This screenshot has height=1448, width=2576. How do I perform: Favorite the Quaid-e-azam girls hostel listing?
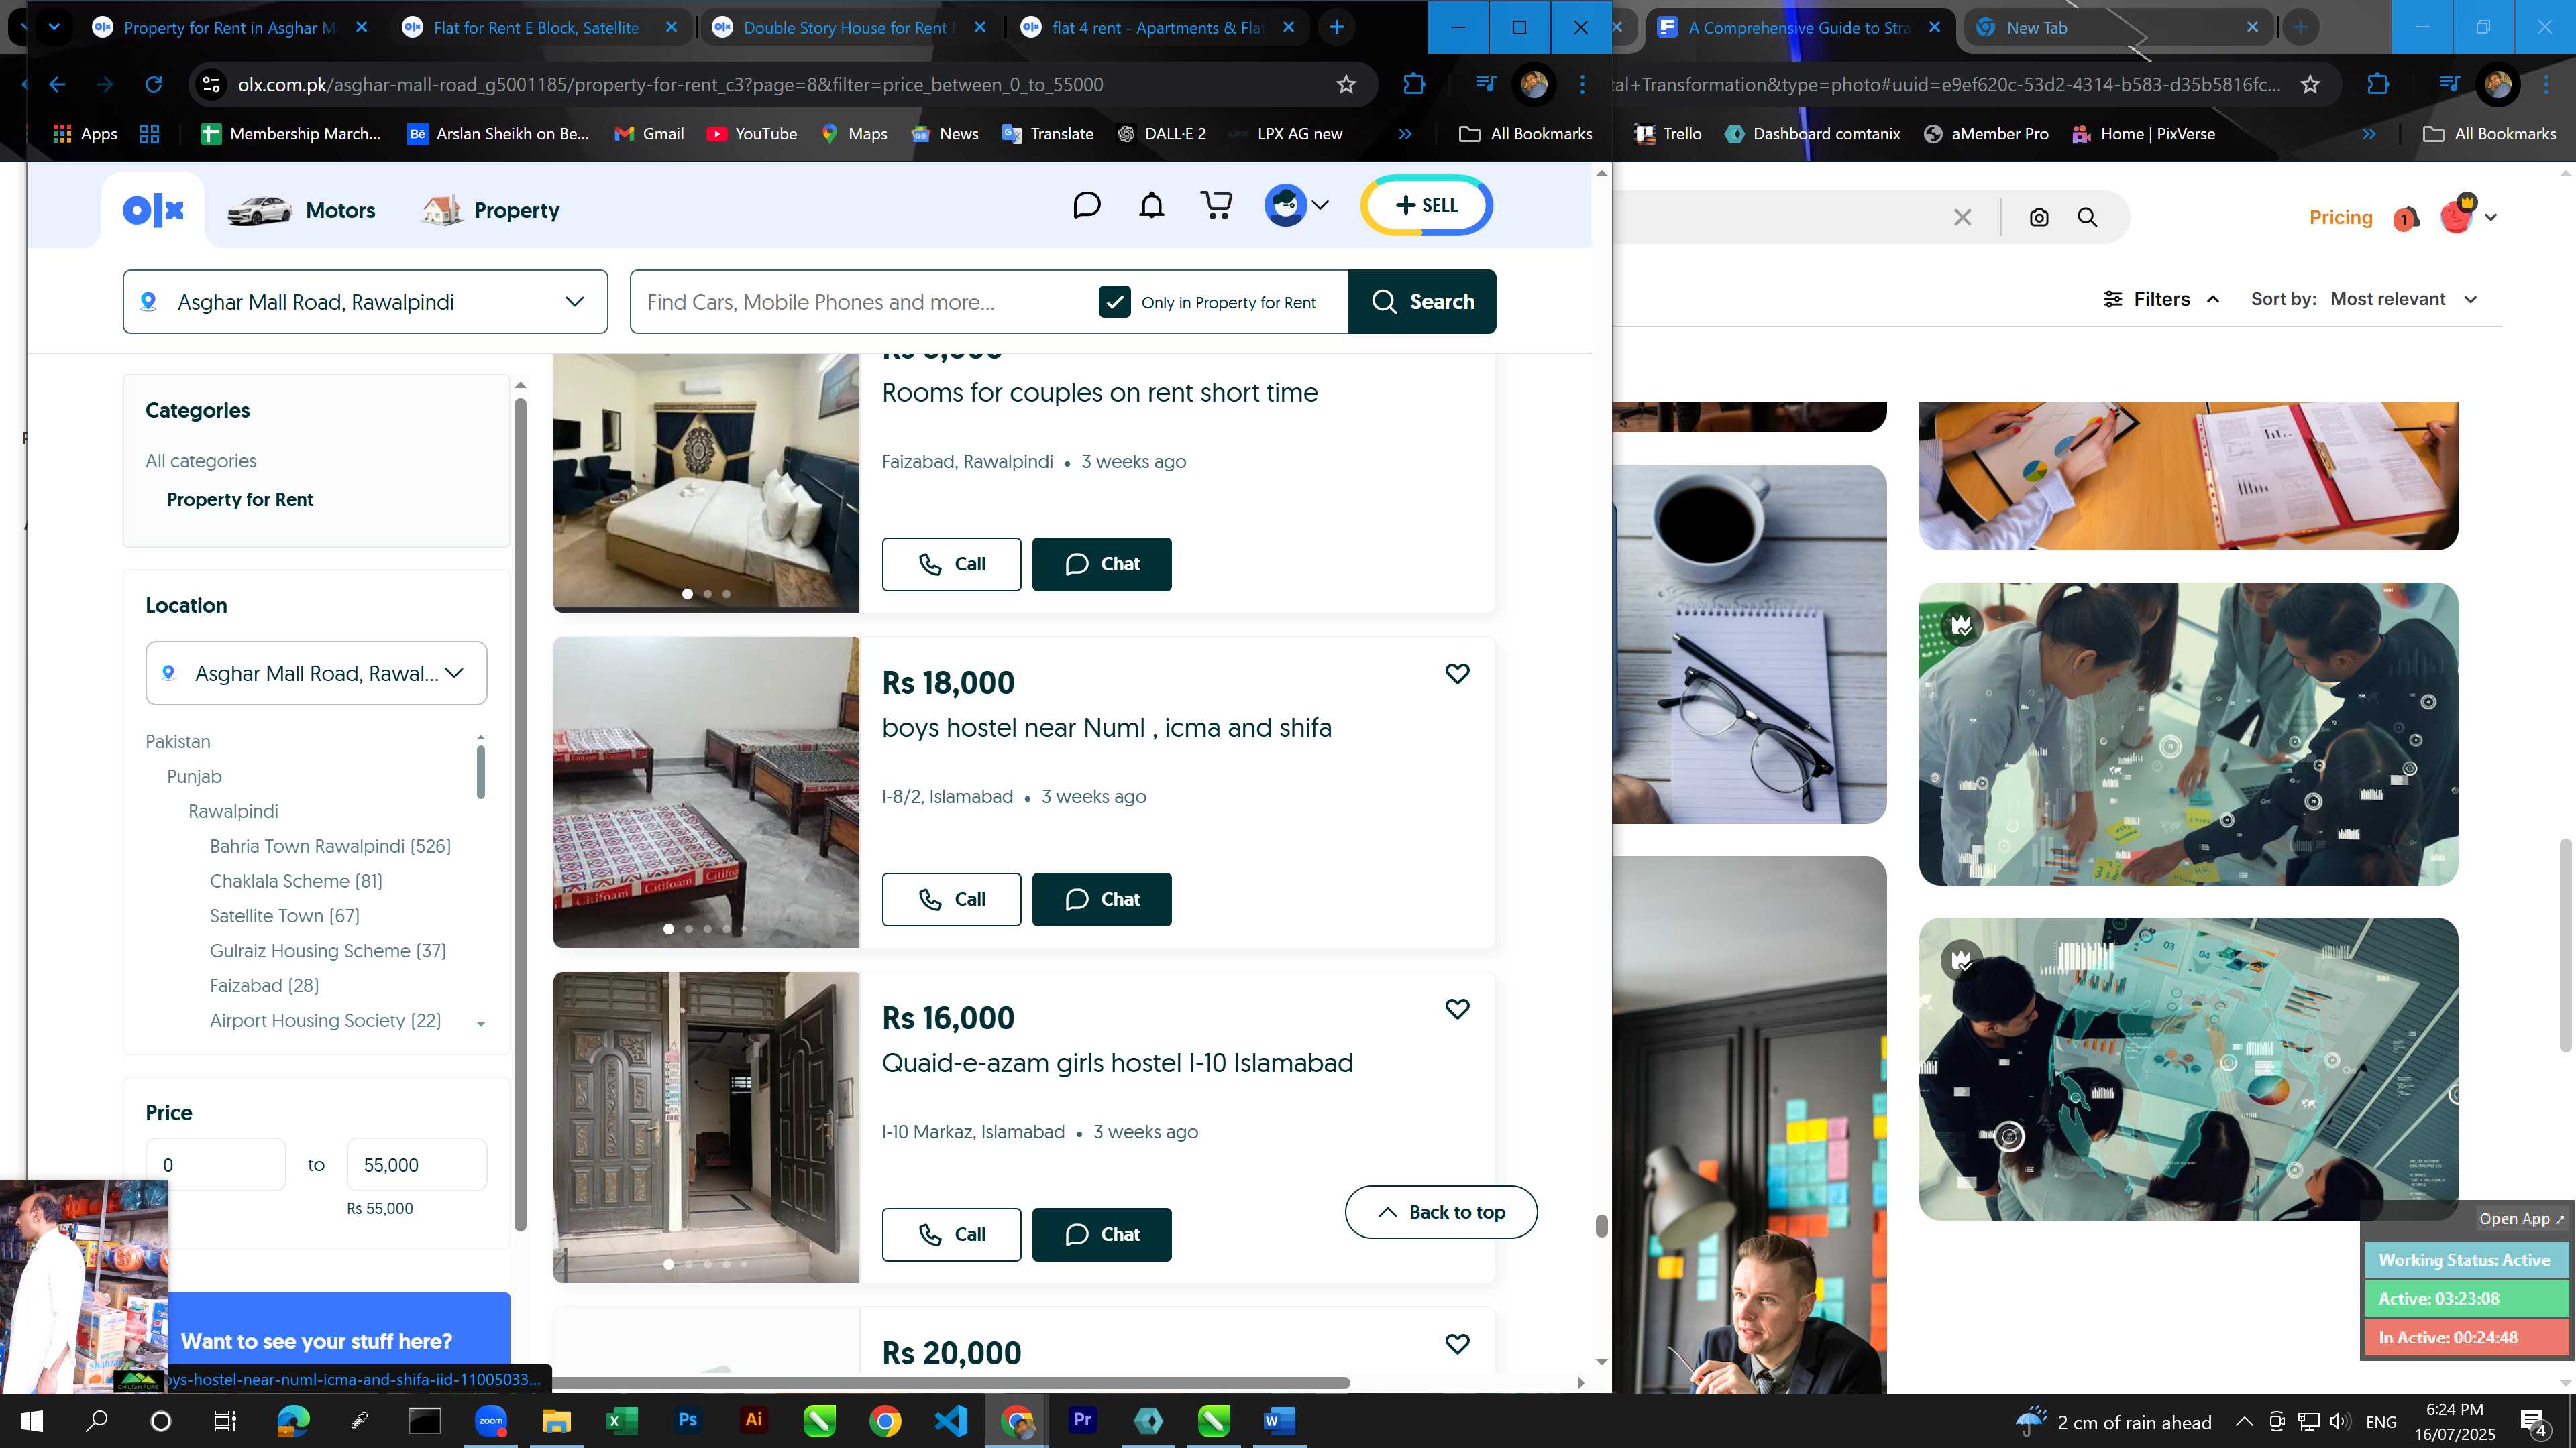[1457, 1008]
